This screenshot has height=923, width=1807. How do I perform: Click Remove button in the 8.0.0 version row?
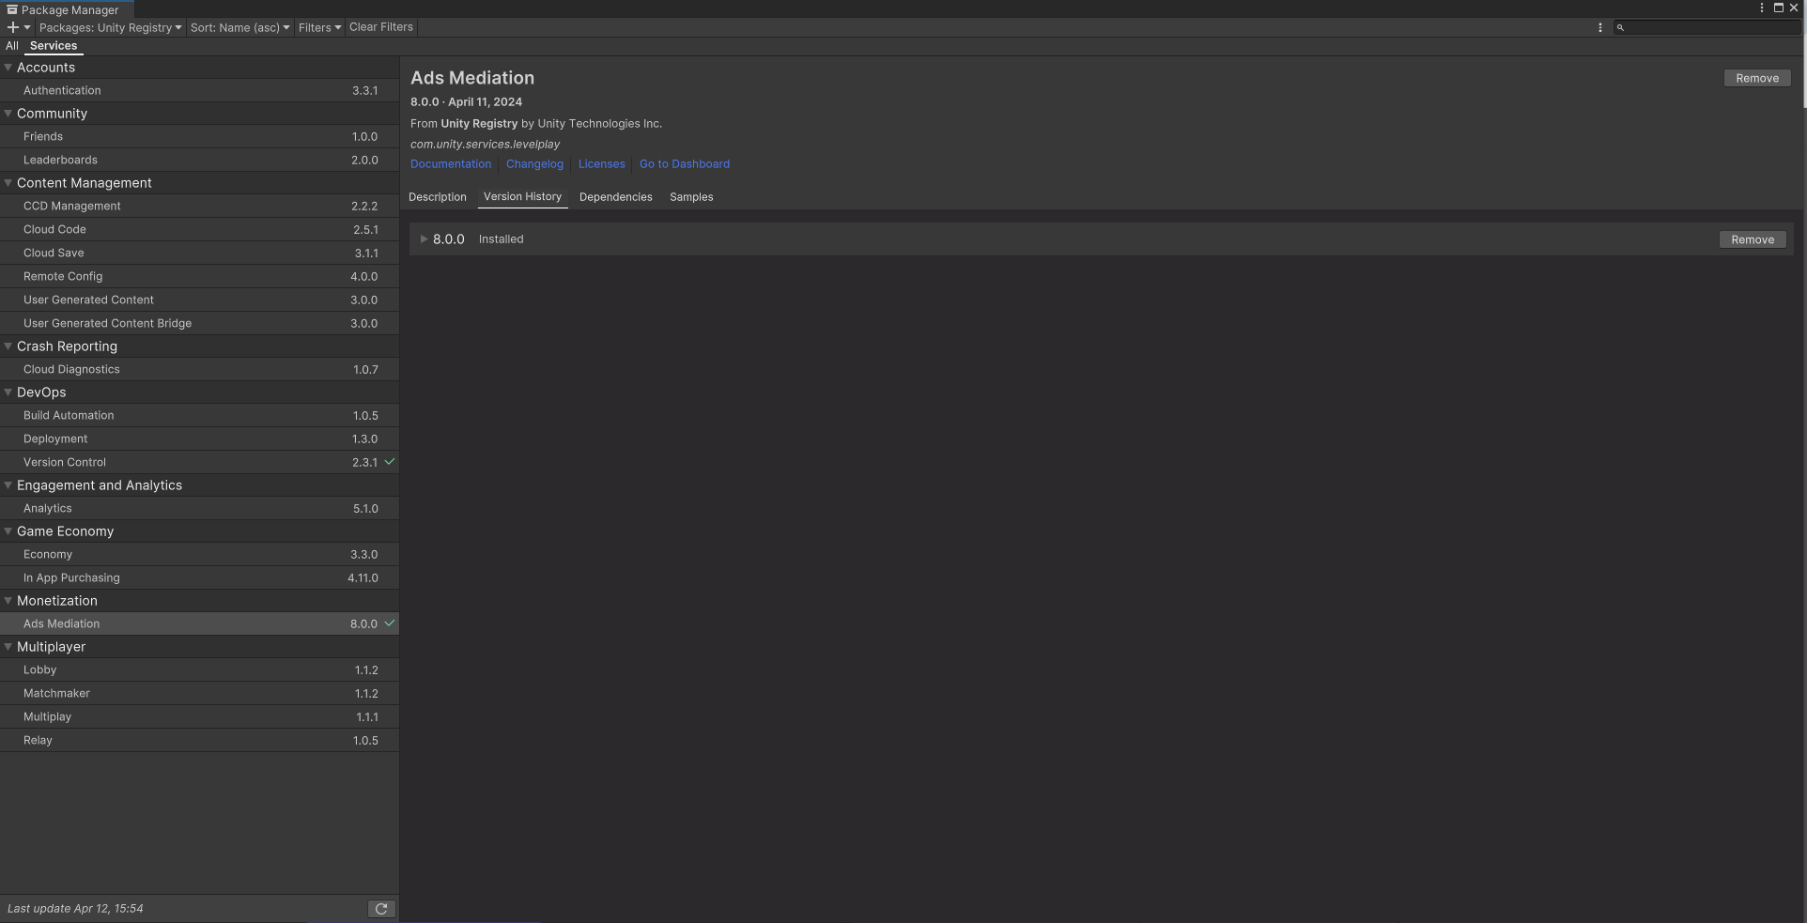[x=1753, y=240]
